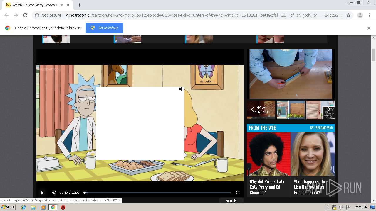
Task: Click scrollbar down arrow
Action: coord(374,200)
